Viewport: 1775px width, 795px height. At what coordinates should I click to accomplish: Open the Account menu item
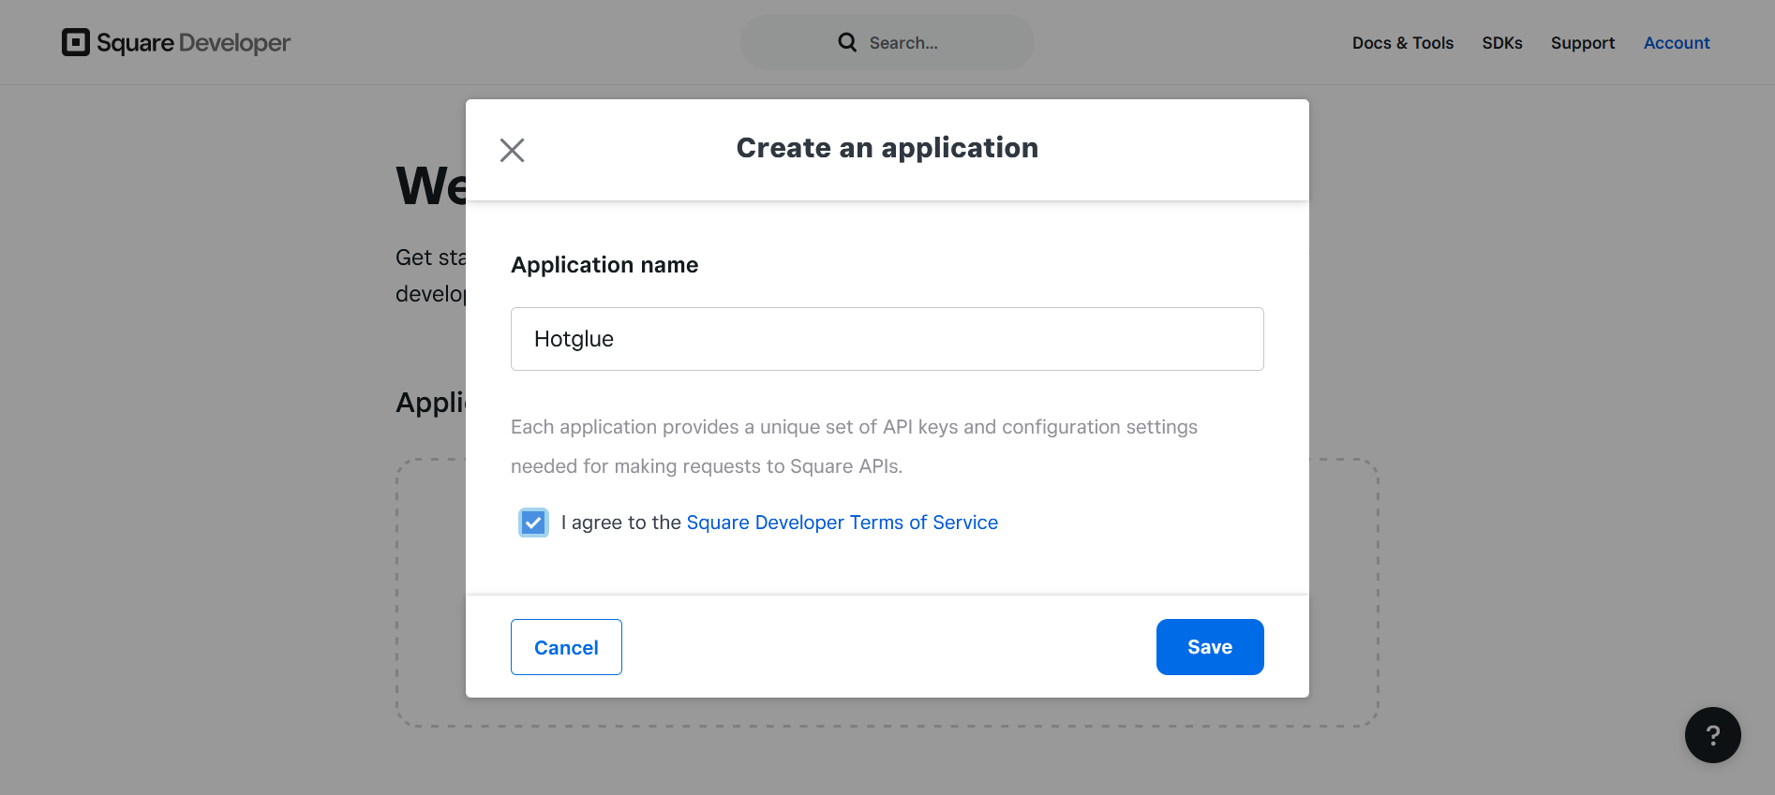coord(1676,43)
